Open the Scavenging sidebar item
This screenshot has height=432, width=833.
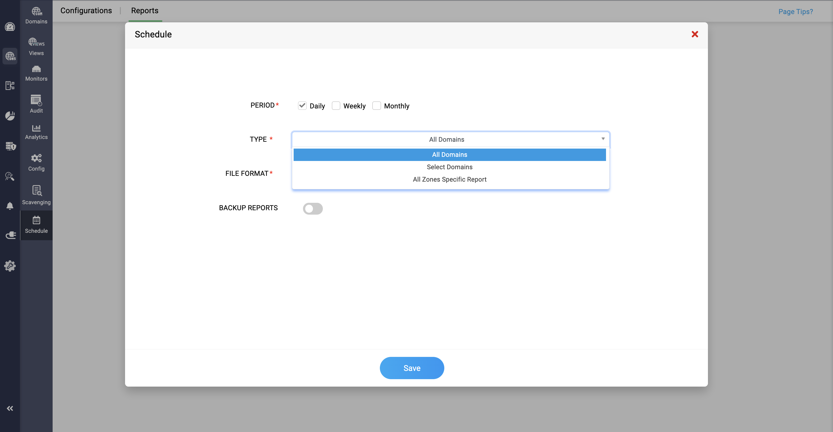36,195
